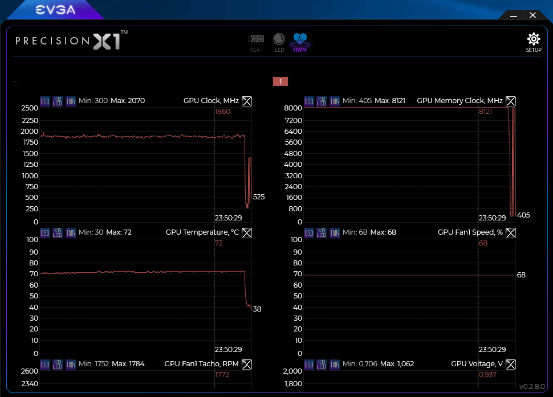Screen dimensions: 553x397
Task: Toggle OSD for GPU Voltage graph
Action: click(x=309, y=364)
